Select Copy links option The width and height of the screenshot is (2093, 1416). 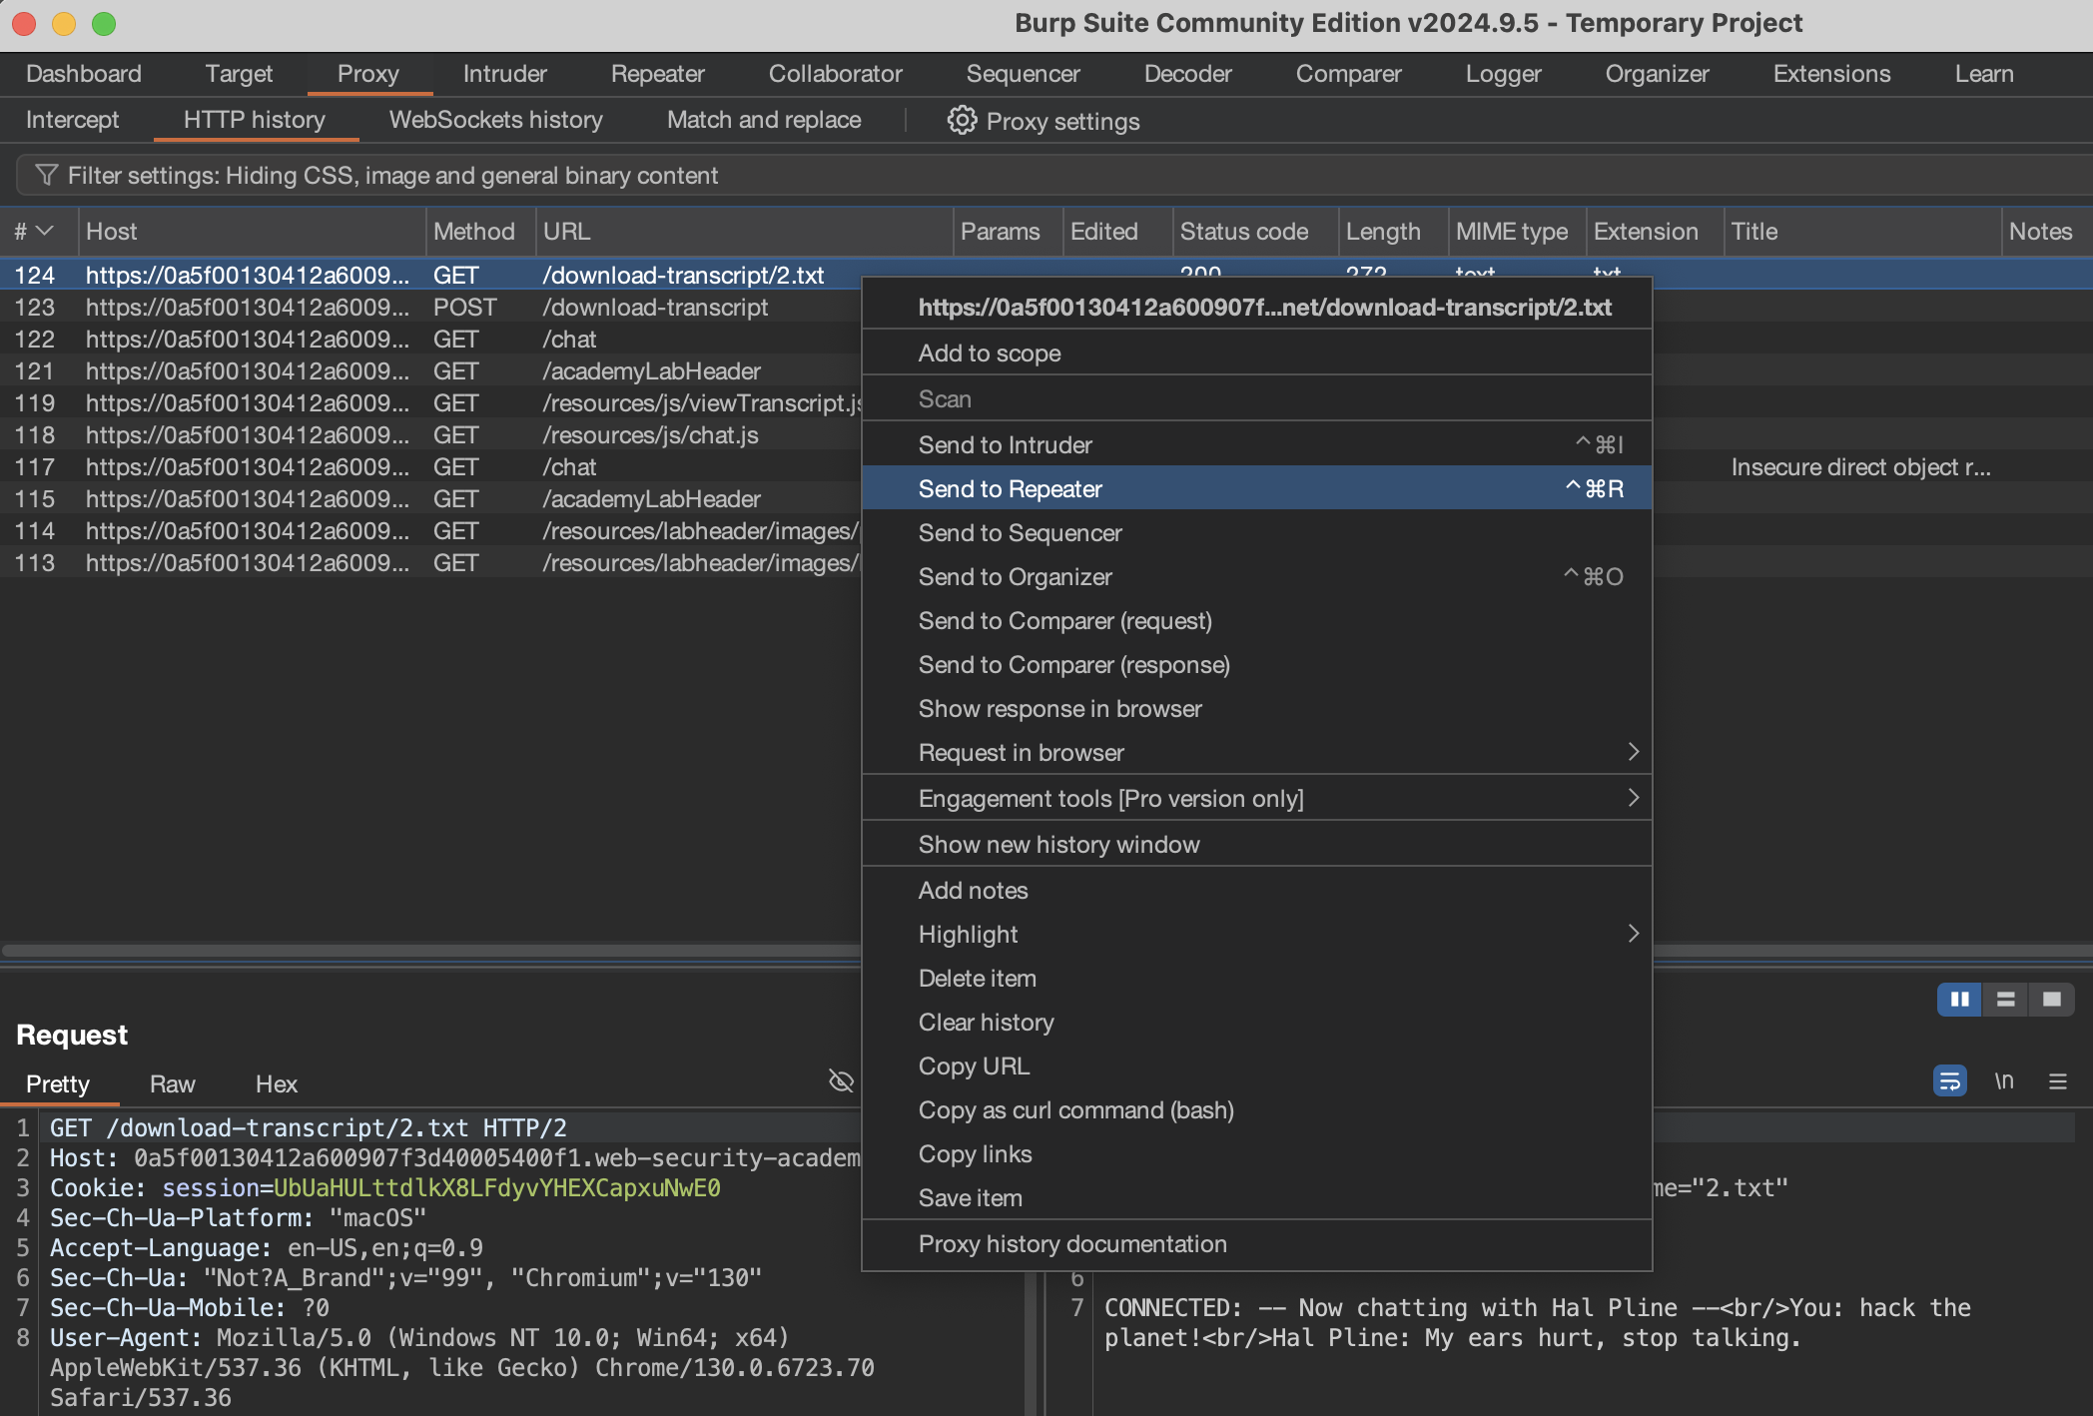pyautogui.click(x=1256, y=1153)
